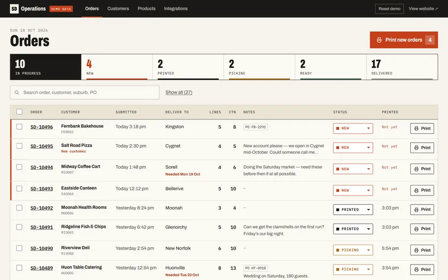Click printer icon for order SD-10490
Image resolution: width=448 pixels, height=280 pixels.
416,250
